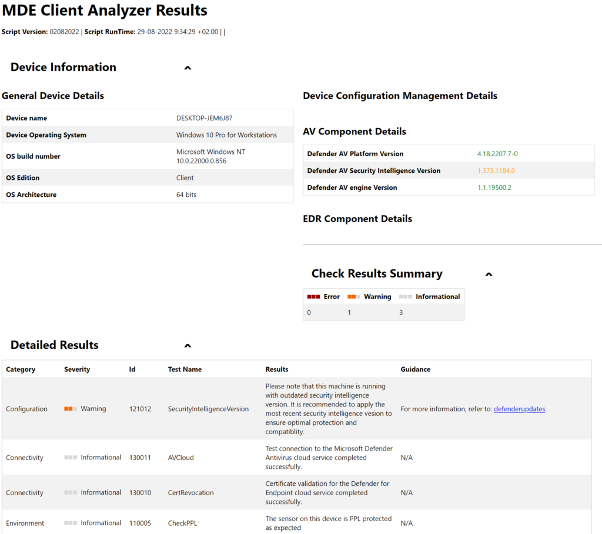
Task: Click the outdated security intelligence result text
Action: pos(329,409)
